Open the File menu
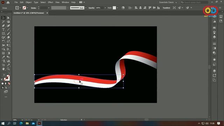This screenshot has height=126, width=224. click(x=16, y=2)
